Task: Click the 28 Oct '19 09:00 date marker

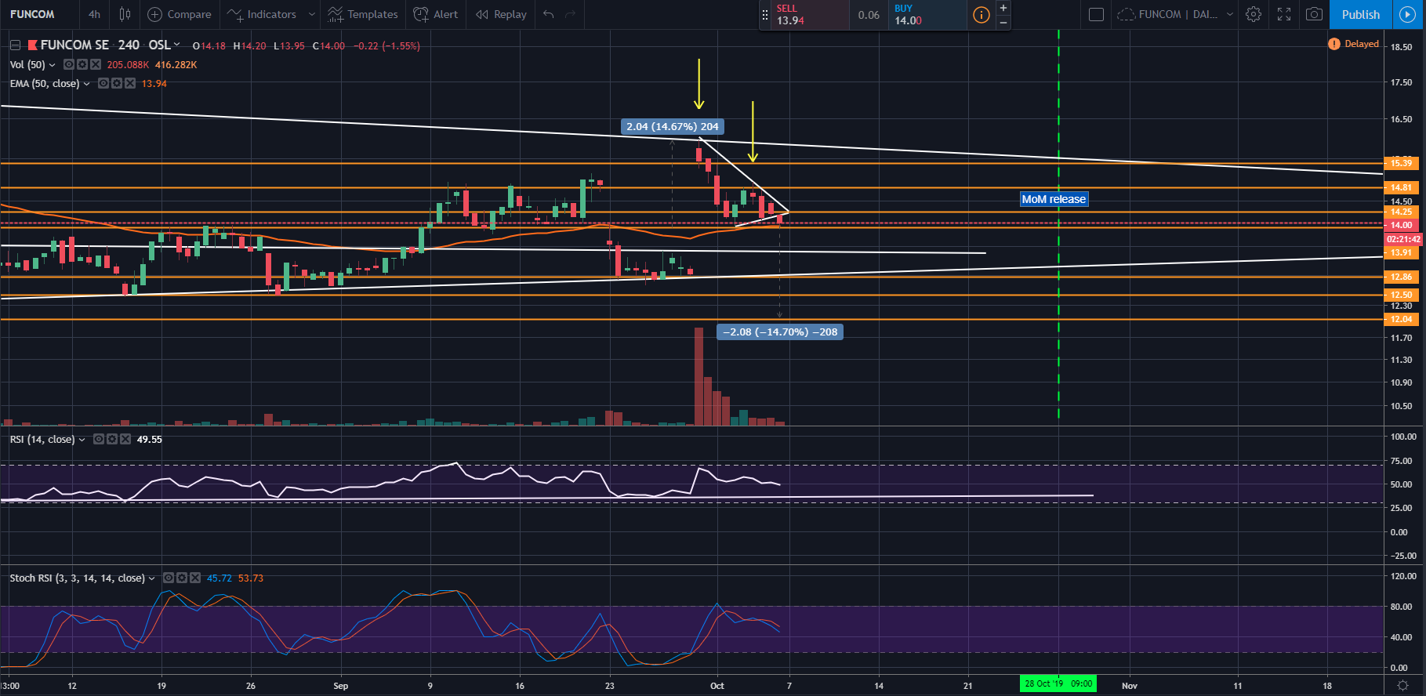Action: (x=1058, y=683)
